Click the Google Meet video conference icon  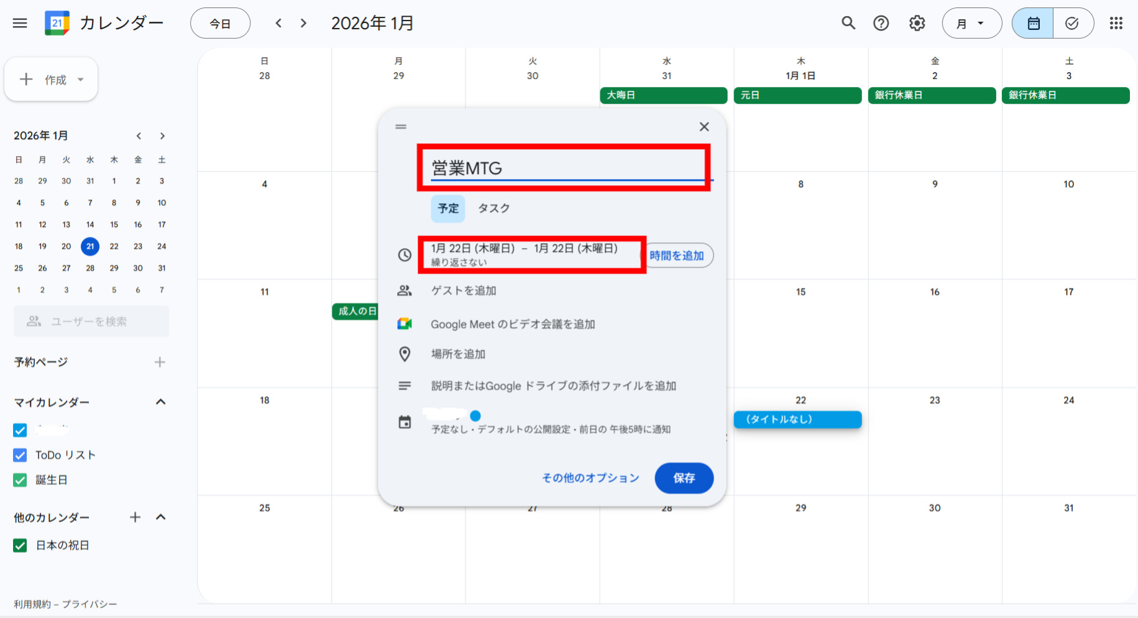coord(405,323)
